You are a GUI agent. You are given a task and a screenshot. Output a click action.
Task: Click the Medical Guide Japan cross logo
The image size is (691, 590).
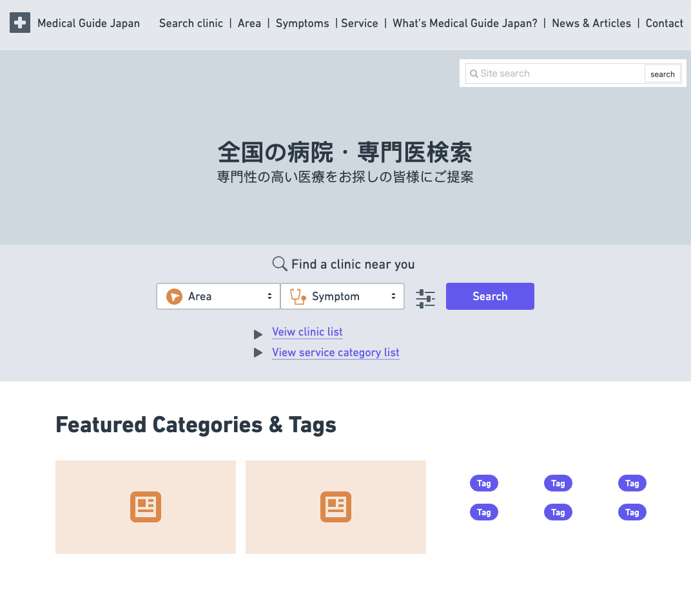(20, 23)
